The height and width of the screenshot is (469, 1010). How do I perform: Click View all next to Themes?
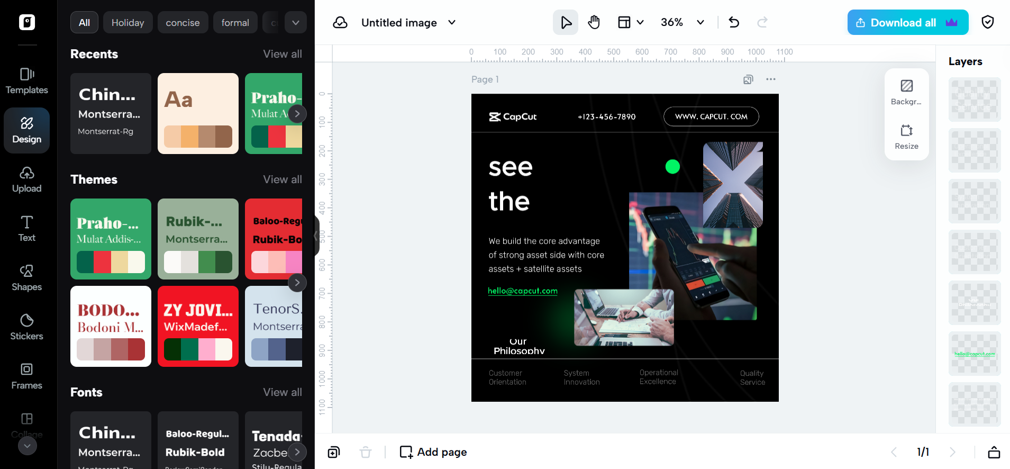pyautogui.click(x=283, y=179)
